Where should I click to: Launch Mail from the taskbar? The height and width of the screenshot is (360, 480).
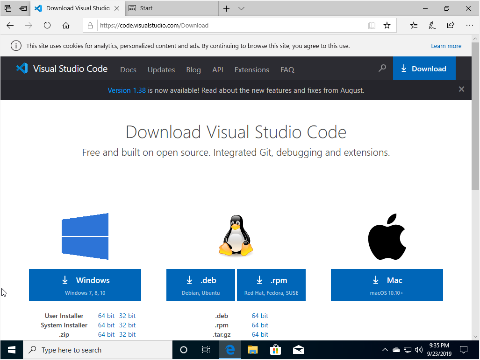298,350
